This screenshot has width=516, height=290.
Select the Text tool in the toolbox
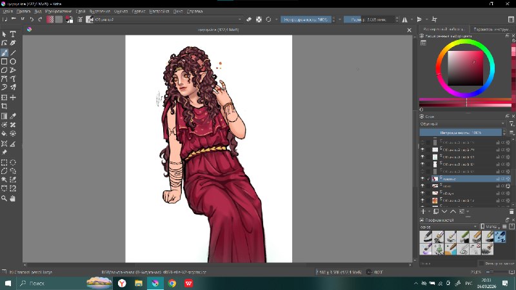point(13,34)
